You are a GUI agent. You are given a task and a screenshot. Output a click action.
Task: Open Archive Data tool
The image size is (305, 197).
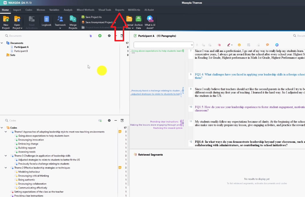click(x=138, y=19)
